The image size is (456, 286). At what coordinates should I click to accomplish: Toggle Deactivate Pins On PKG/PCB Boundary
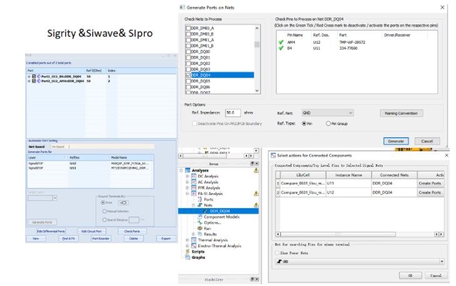point(195,124)
